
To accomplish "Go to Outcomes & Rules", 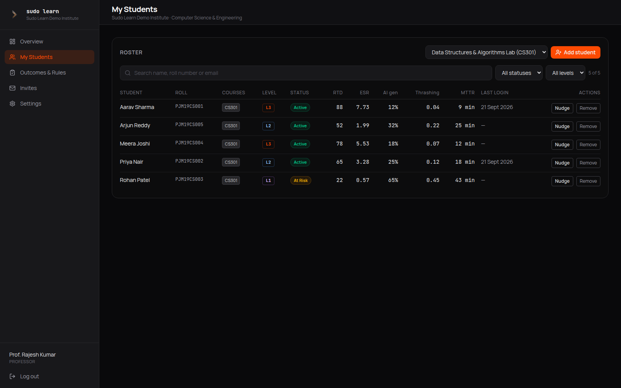I will point(49,73).
